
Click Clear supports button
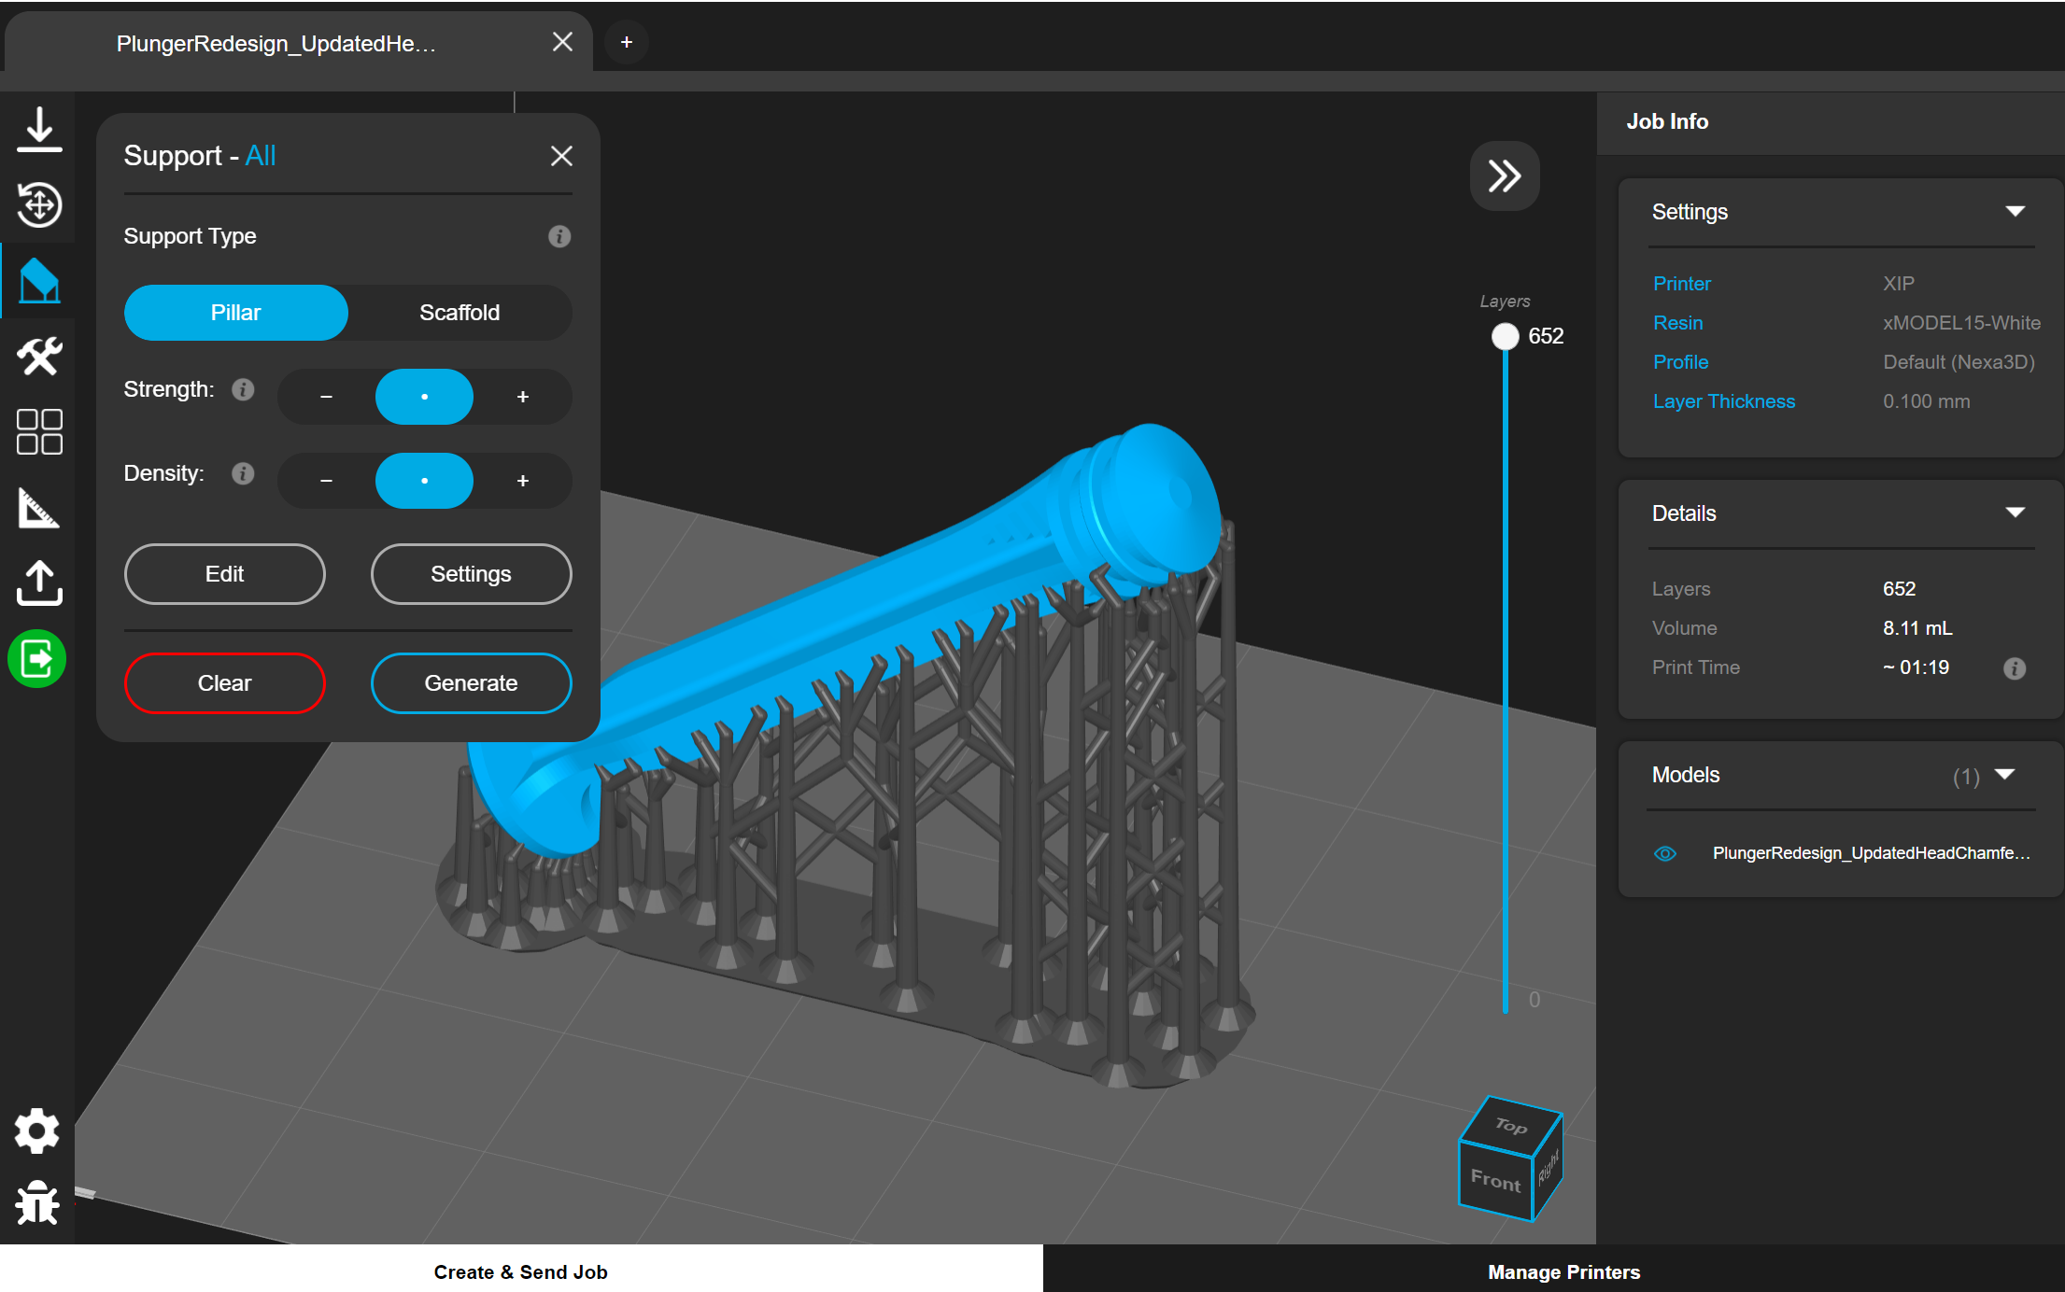[225, 683]
